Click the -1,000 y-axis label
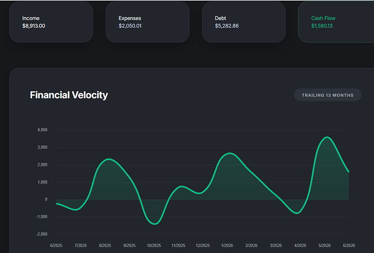Screen dimensions: 374x253 pos(42,217)
